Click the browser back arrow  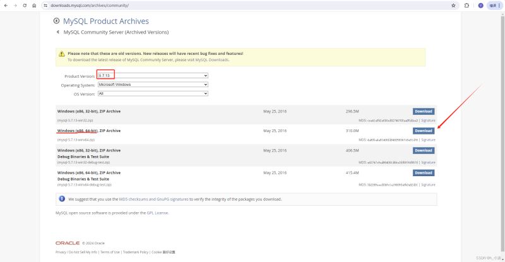click(6, 5)
